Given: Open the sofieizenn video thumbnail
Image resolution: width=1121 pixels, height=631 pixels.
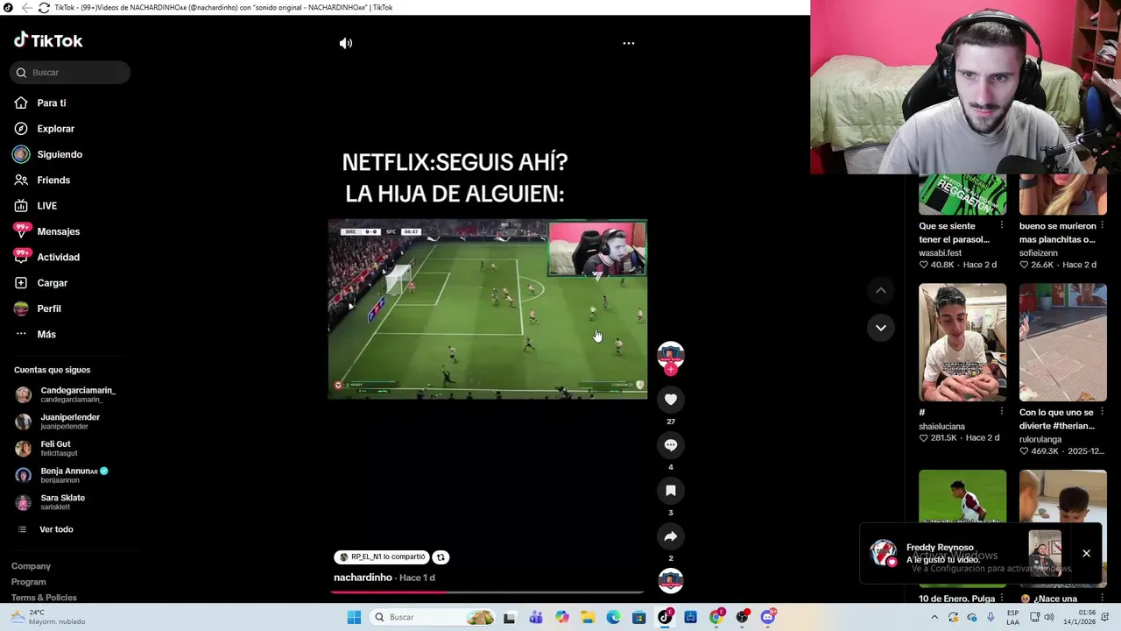Looking at the screenshot, I should point(1063,195).
